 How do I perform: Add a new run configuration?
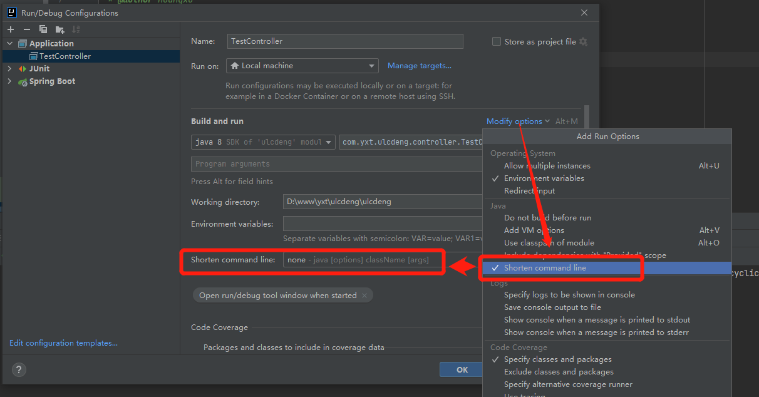[11, 29]
